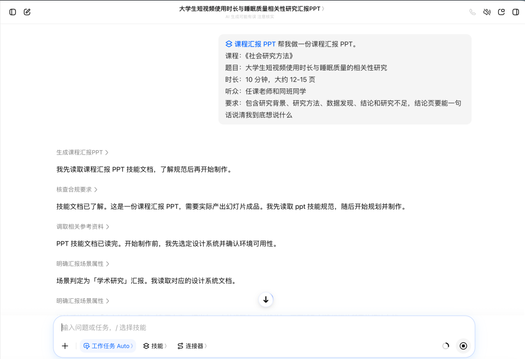Expand 明确汇报场景属性 step above the 学术研究 line
Screen dimensions: 525x359
(83, 264)
